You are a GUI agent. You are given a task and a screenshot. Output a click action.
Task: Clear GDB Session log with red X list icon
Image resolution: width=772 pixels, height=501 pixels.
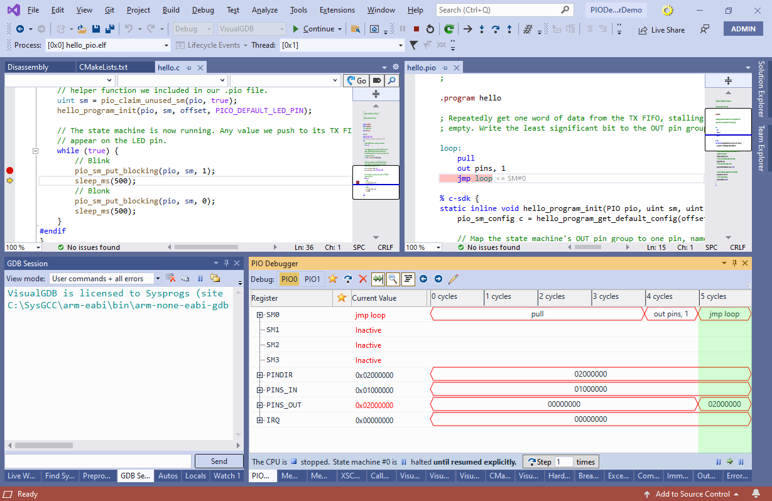[170, 278]
